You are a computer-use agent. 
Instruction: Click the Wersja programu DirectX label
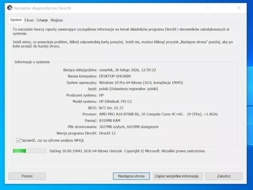pyautogui.click(x=77, y=133)
